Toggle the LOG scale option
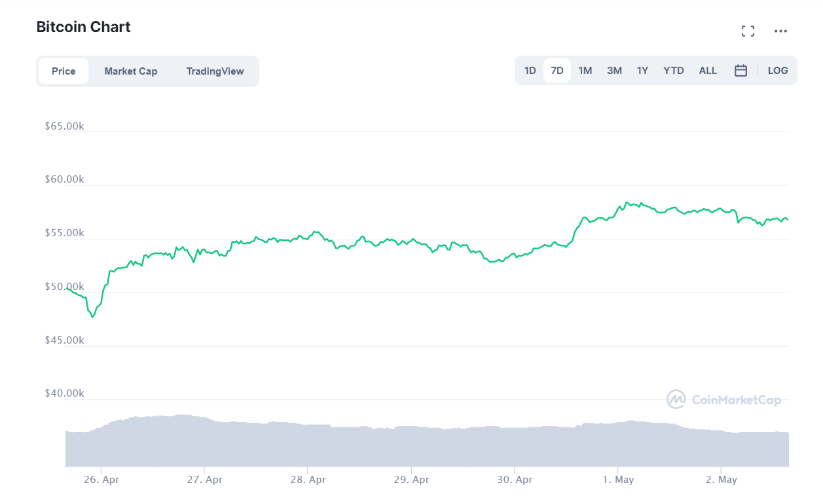This screenshot has width=823, height=500. point(778,70)
